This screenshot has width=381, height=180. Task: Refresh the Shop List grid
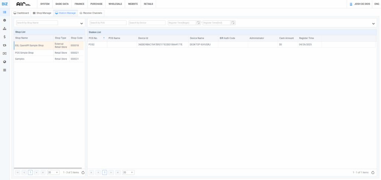[83, 173]
